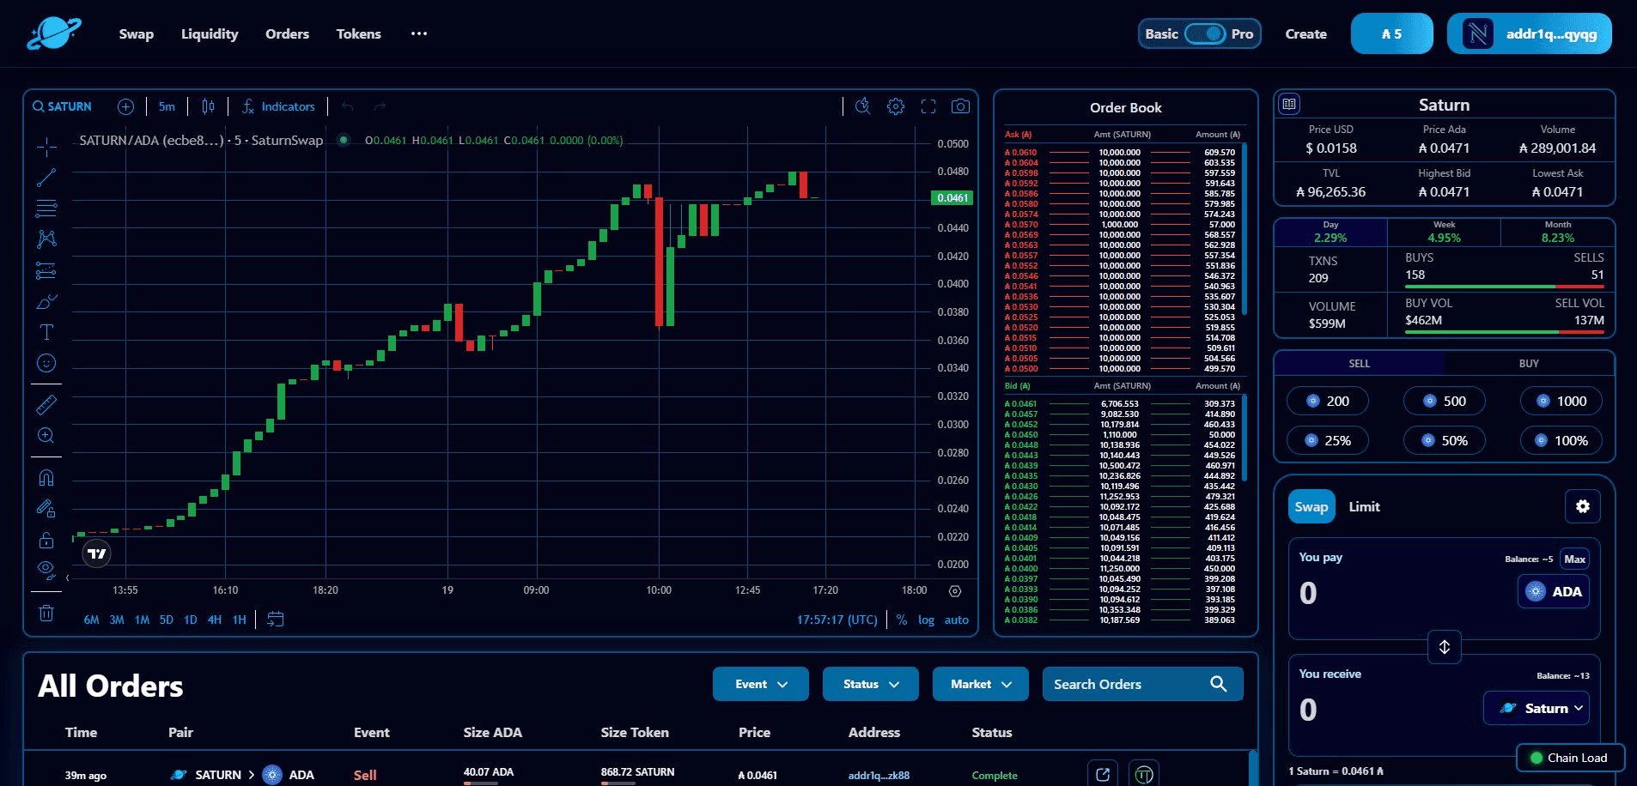Type in the Search Orders field
This screenshot has width=1637, height=786.
pyautogui.click(x=1125, y=684)
